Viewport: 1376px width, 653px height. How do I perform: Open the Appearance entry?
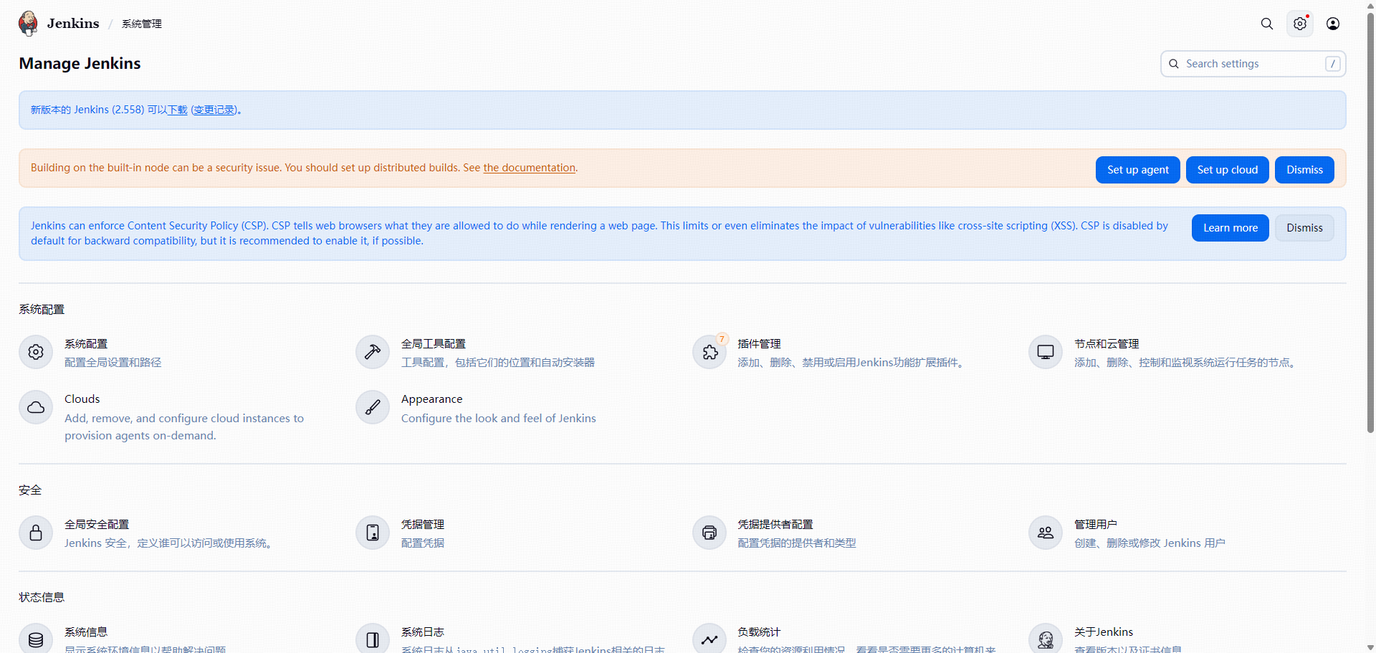click(431, 399)
